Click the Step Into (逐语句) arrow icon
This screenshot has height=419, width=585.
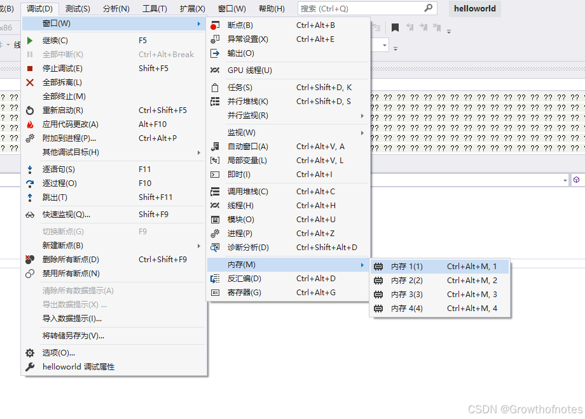coord(30,170)
